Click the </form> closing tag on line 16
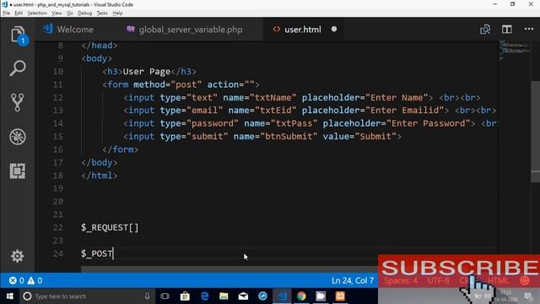Image resolution: width=540 pixels, height=304 pixels. 121,149
